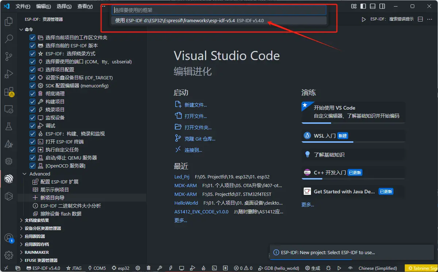
Task: Open the Run and Debug view
Action: (9, 74)
